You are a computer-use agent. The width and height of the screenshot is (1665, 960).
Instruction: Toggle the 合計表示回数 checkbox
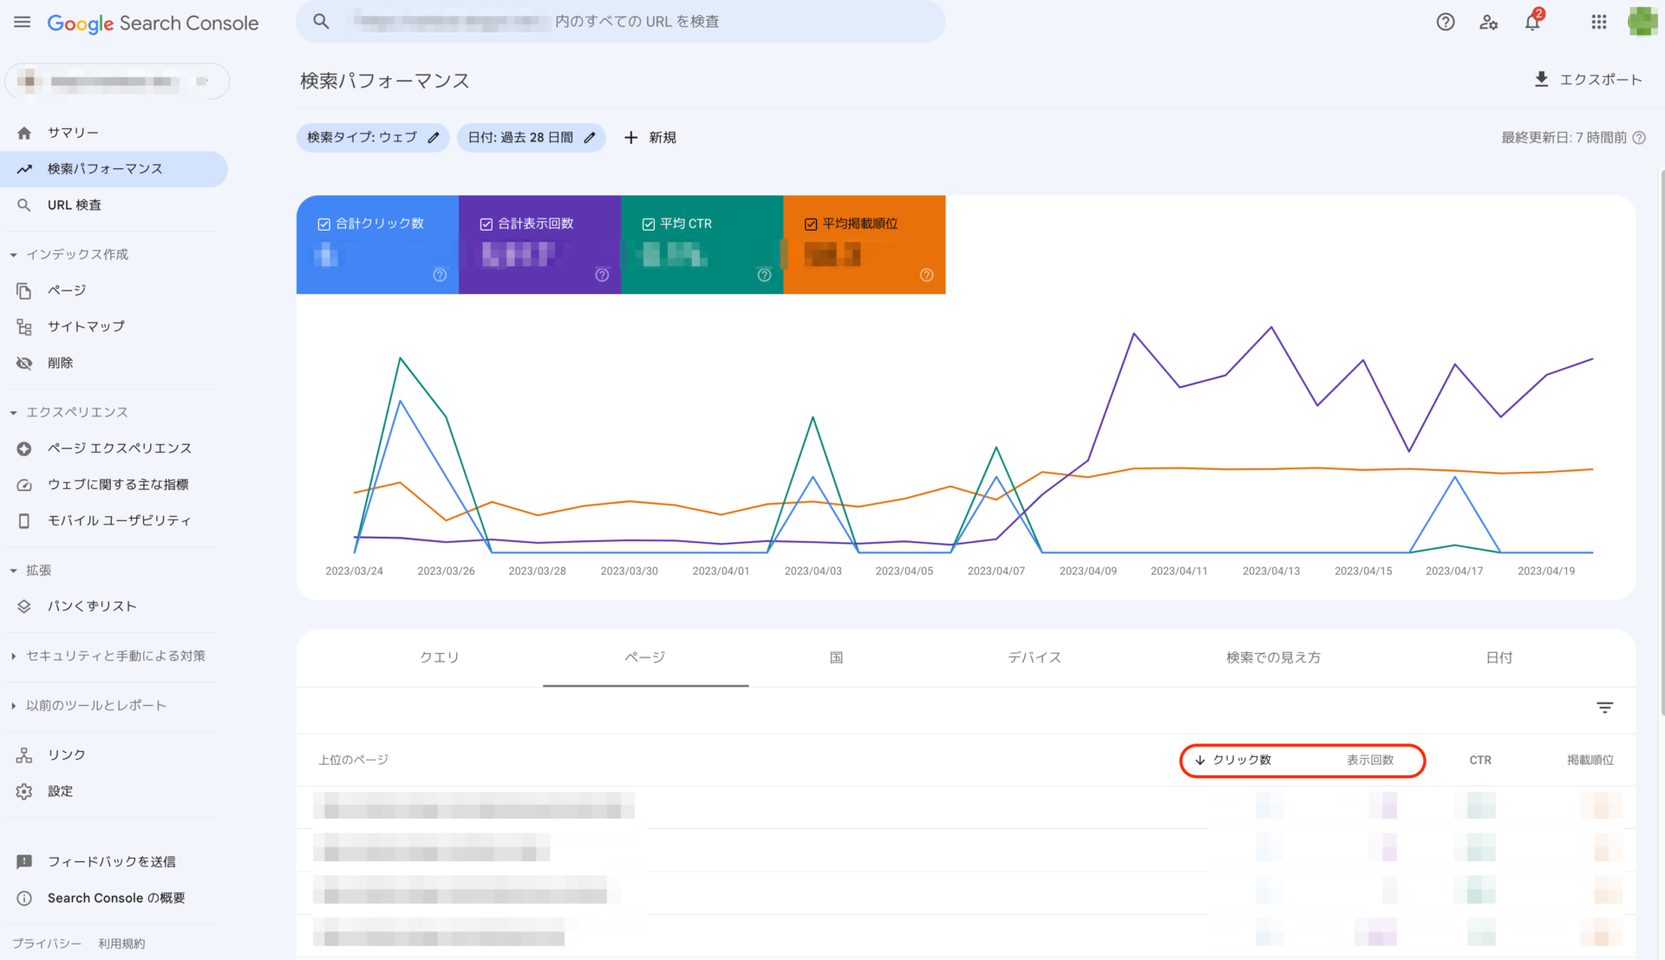(x=486, y=224)
